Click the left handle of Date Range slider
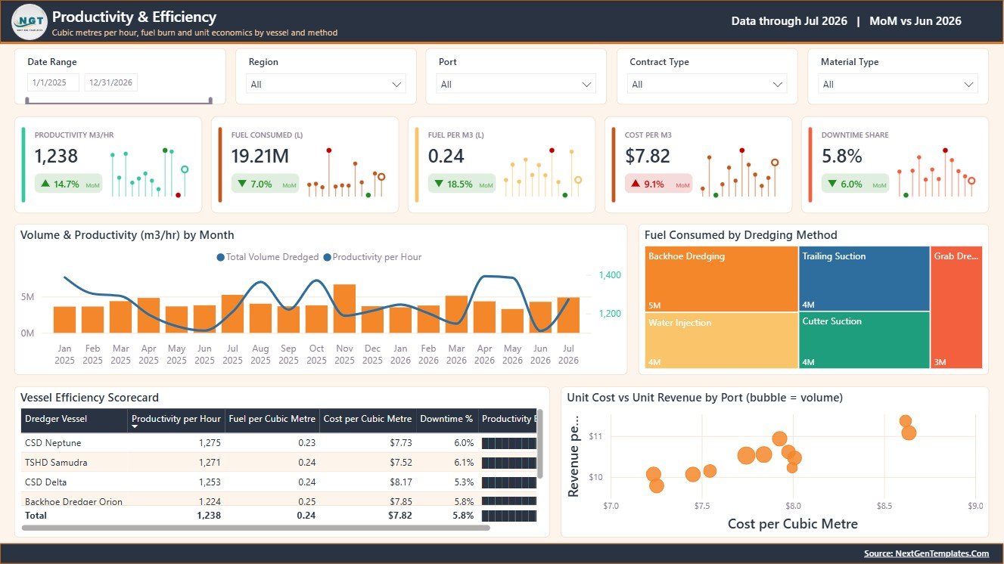This screenshot has height=564, width=1004. pos(27,100)
